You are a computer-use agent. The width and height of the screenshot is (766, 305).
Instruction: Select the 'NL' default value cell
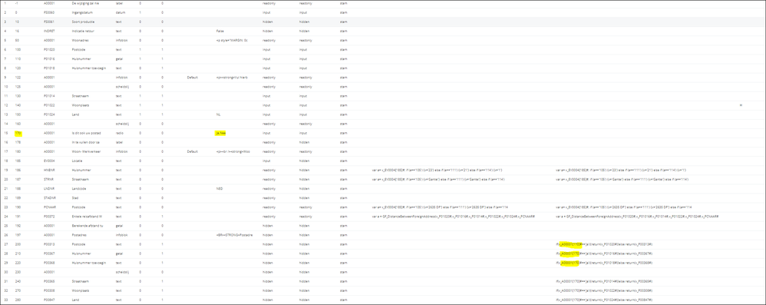pyautogui.click(x=218, y=114)
